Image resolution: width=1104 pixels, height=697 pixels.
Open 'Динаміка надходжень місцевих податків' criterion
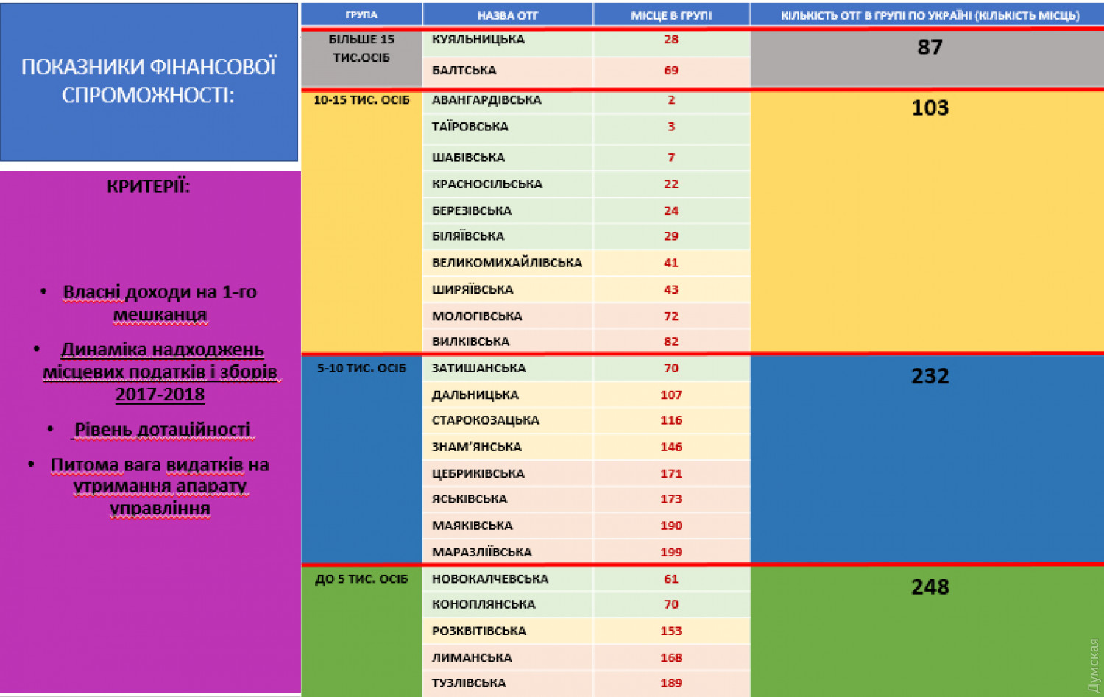[160, 372]
